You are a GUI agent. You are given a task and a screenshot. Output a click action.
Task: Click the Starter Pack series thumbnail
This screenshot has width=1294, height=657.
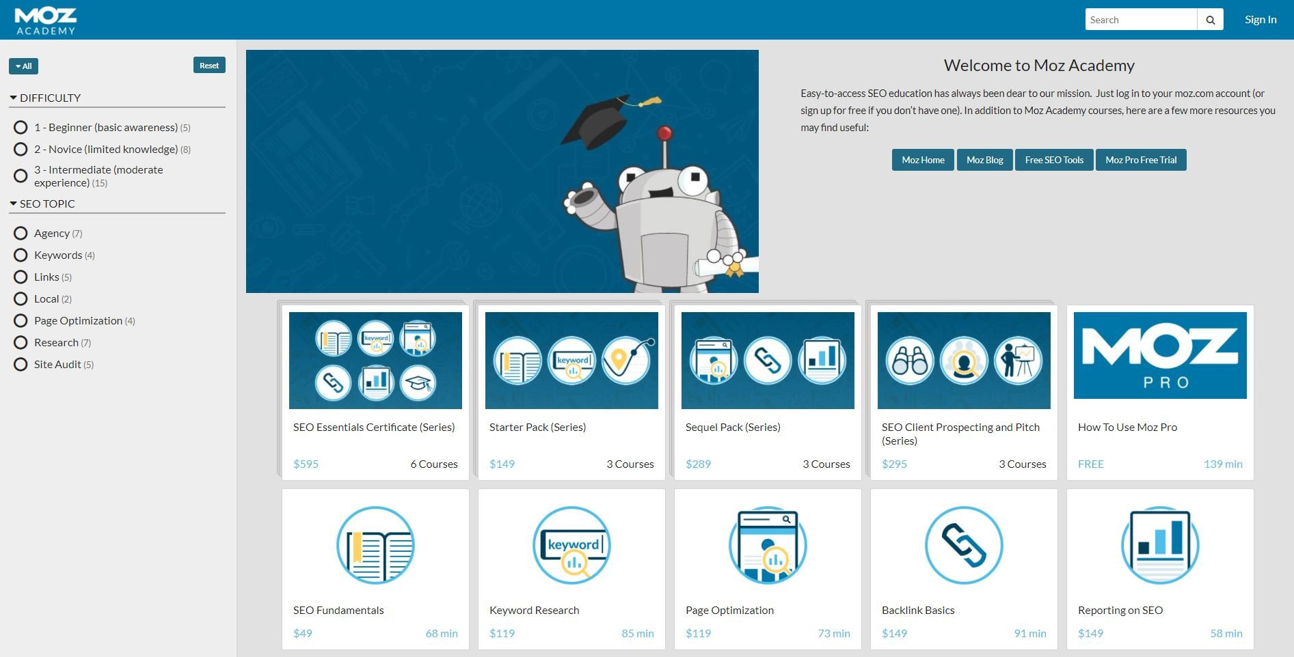click(x=571, y=360)
